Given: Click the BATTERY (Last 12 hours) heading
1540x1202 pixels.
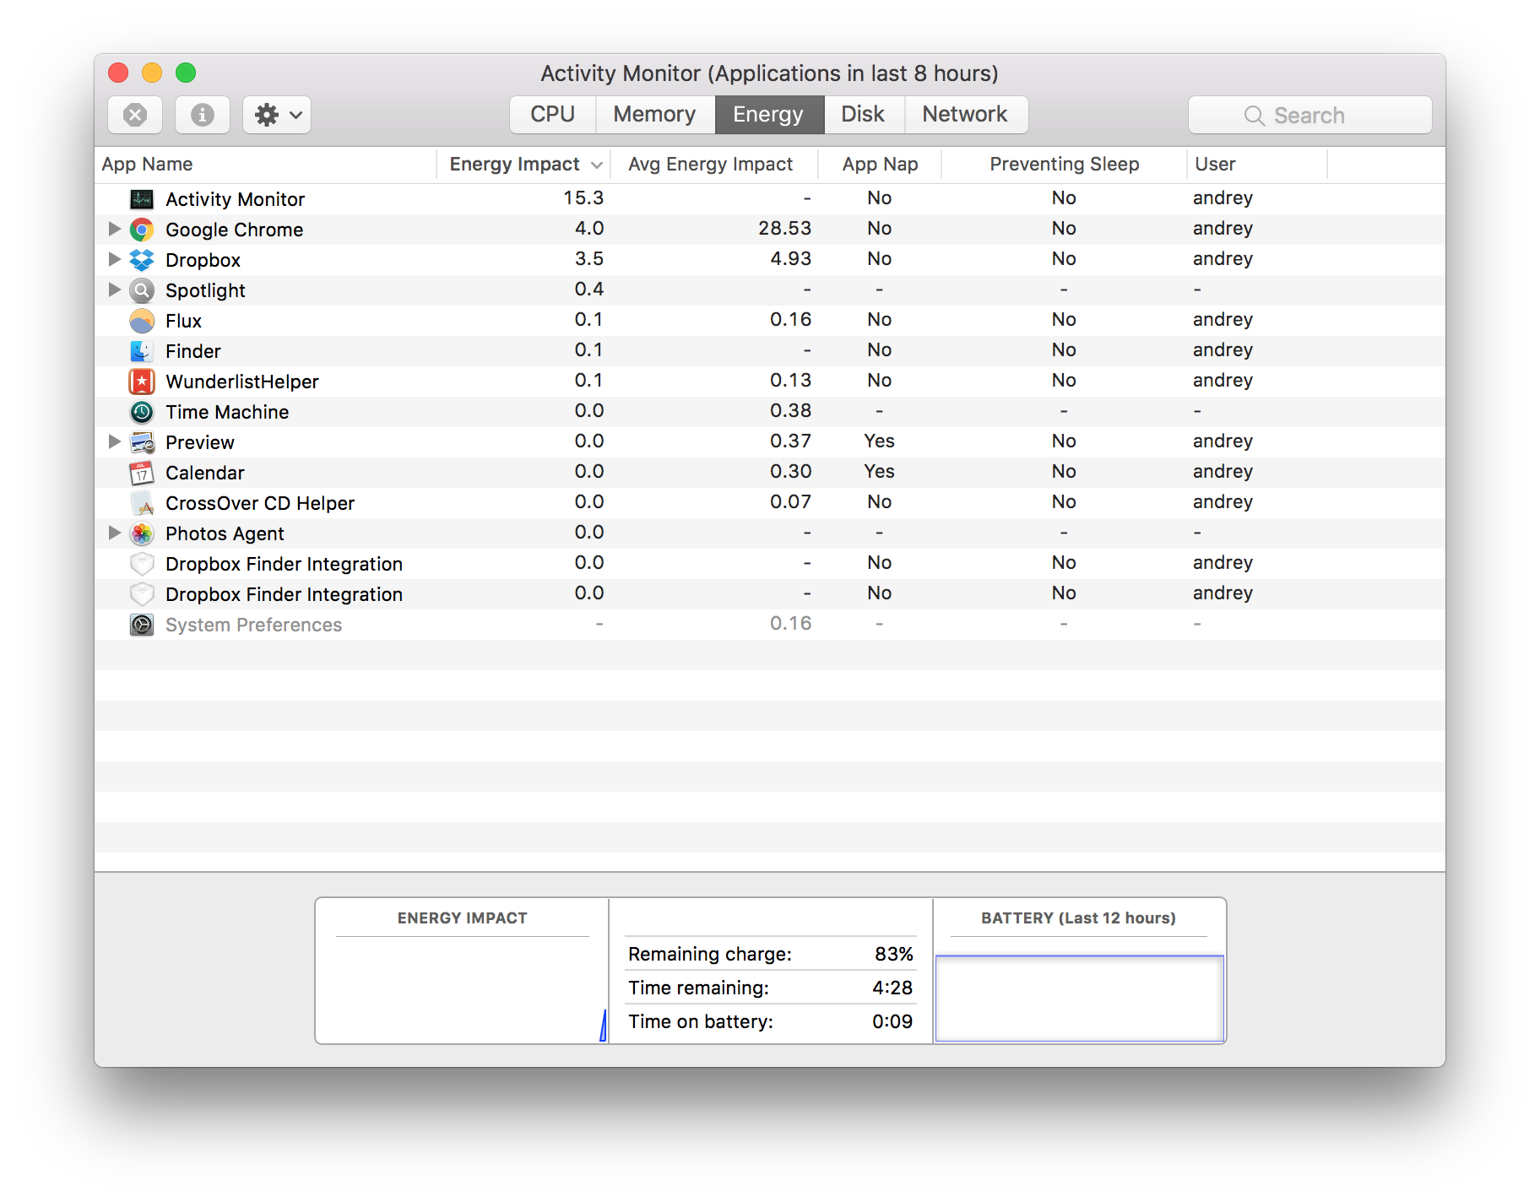Looking at the screenshot, I should click(1078, 918).
